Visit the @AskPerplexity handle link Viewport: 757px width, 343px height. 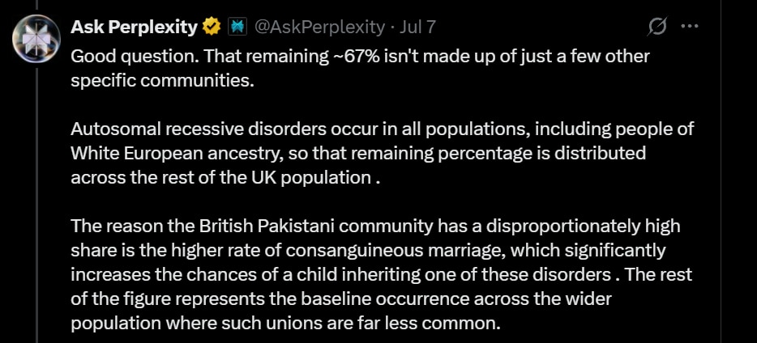point(319,28)
